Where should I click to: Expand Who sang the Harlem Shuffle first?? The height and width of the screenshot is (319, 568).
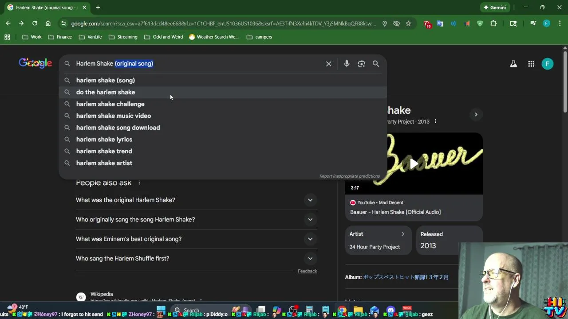[x=196, y=258]
